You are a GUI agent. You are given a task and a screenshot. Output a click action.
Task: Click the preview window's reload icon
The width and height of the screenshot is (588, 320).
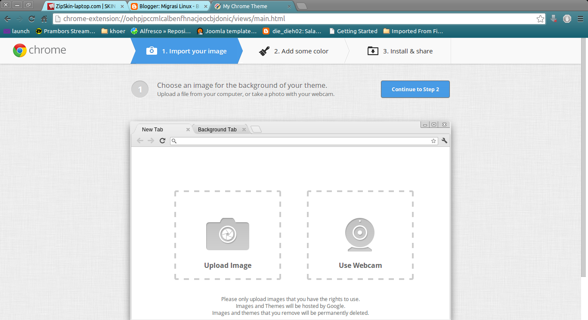point(162,140)
